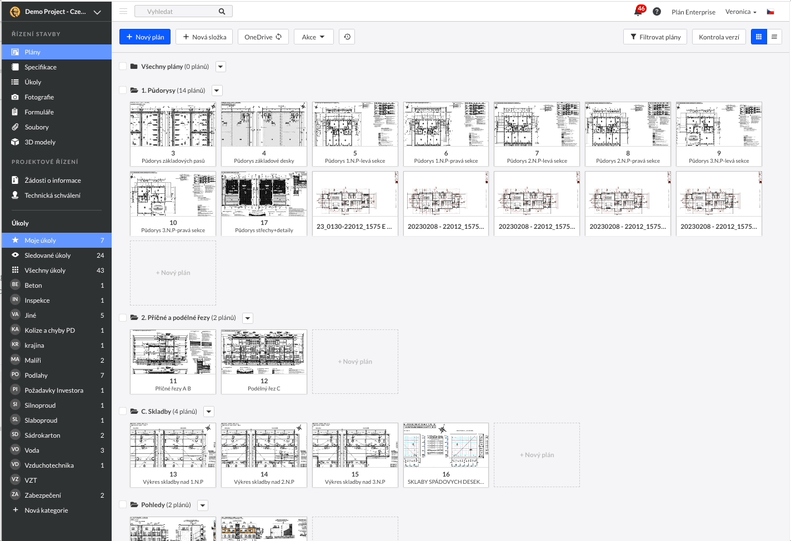The width and height of the screenshot is (791, 541).
Task: Open plan history clock icon button
Action: (x=347, y=37)
